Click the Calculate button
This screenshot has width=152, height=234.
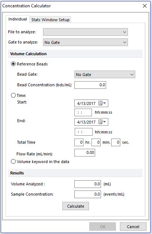tap(75, 206)
